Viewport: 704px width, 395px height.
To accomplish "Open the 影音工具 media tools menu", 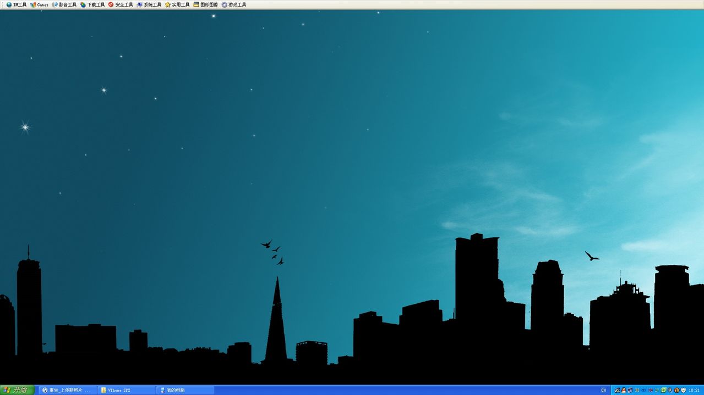I will point(64,4).
